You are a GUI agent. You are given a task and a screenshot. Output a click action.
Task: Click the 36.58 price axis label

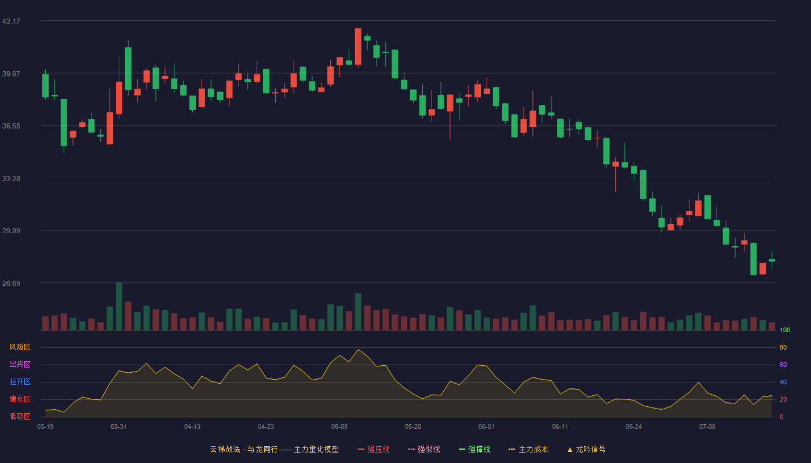11,126
